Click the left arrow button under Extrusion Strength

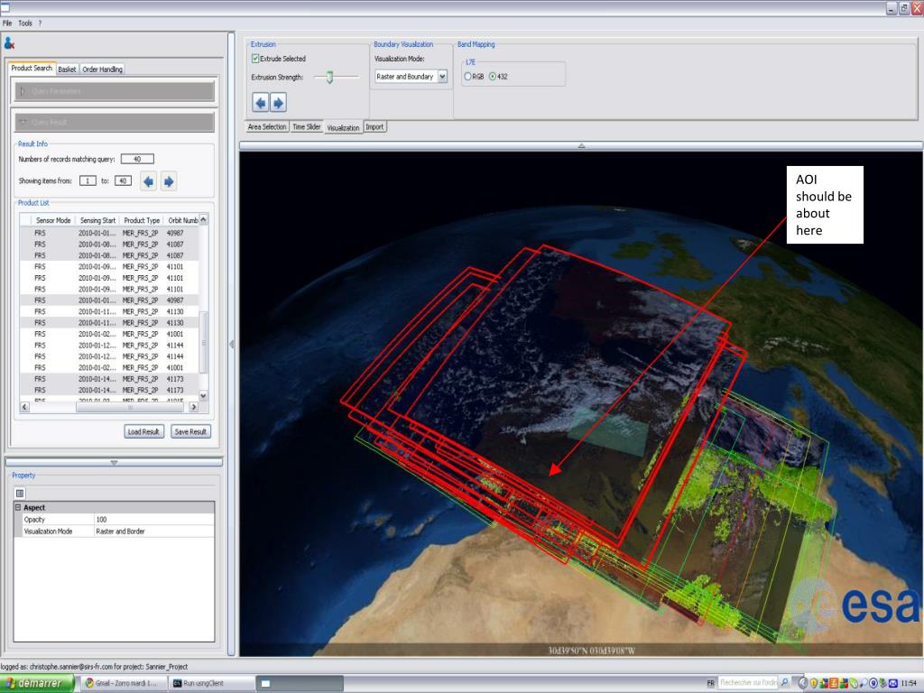261,103
